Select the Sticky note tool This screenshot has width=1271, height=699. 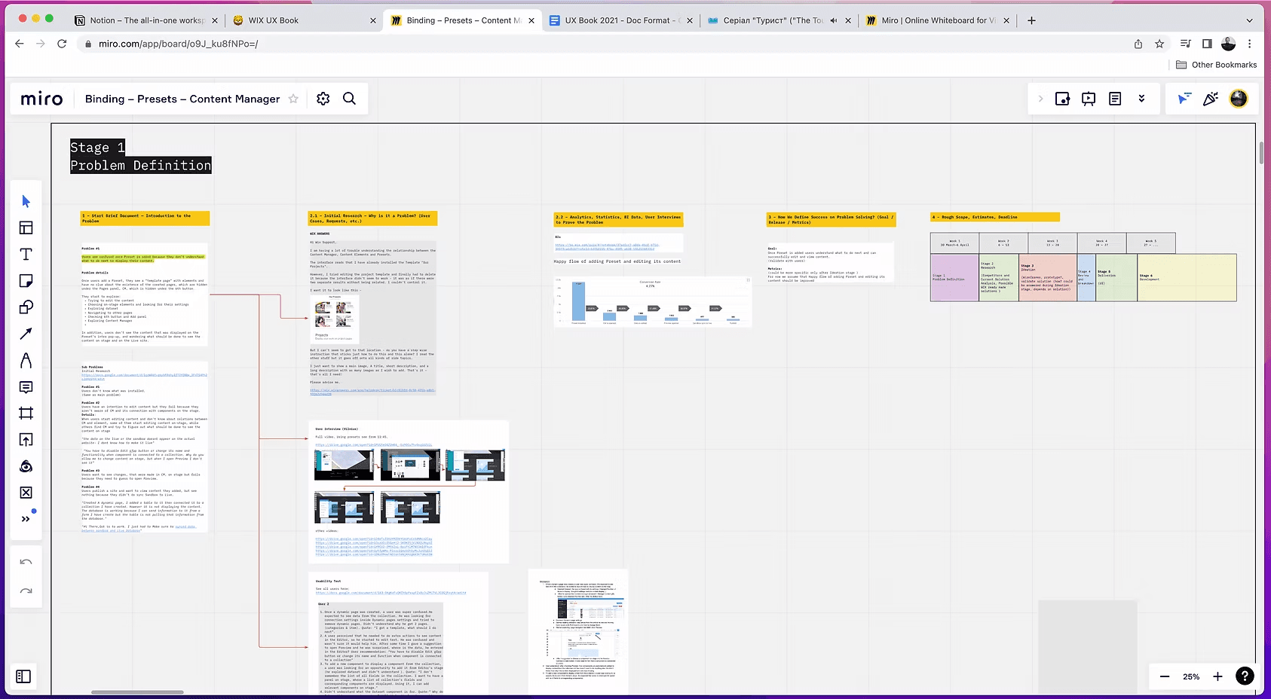pos(26,281)
